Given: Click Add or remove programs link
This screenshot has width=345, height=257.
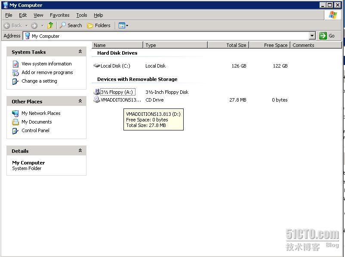Looking at the screenshot, I should tap(47, 72).
